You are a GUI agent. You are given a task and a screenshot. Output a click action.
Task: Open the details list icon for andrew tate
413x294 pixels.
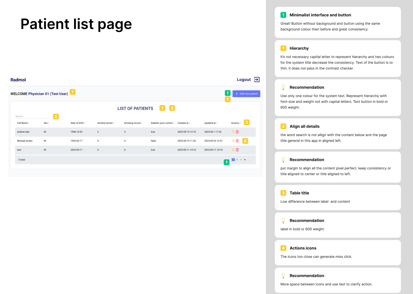coord(233,132)
